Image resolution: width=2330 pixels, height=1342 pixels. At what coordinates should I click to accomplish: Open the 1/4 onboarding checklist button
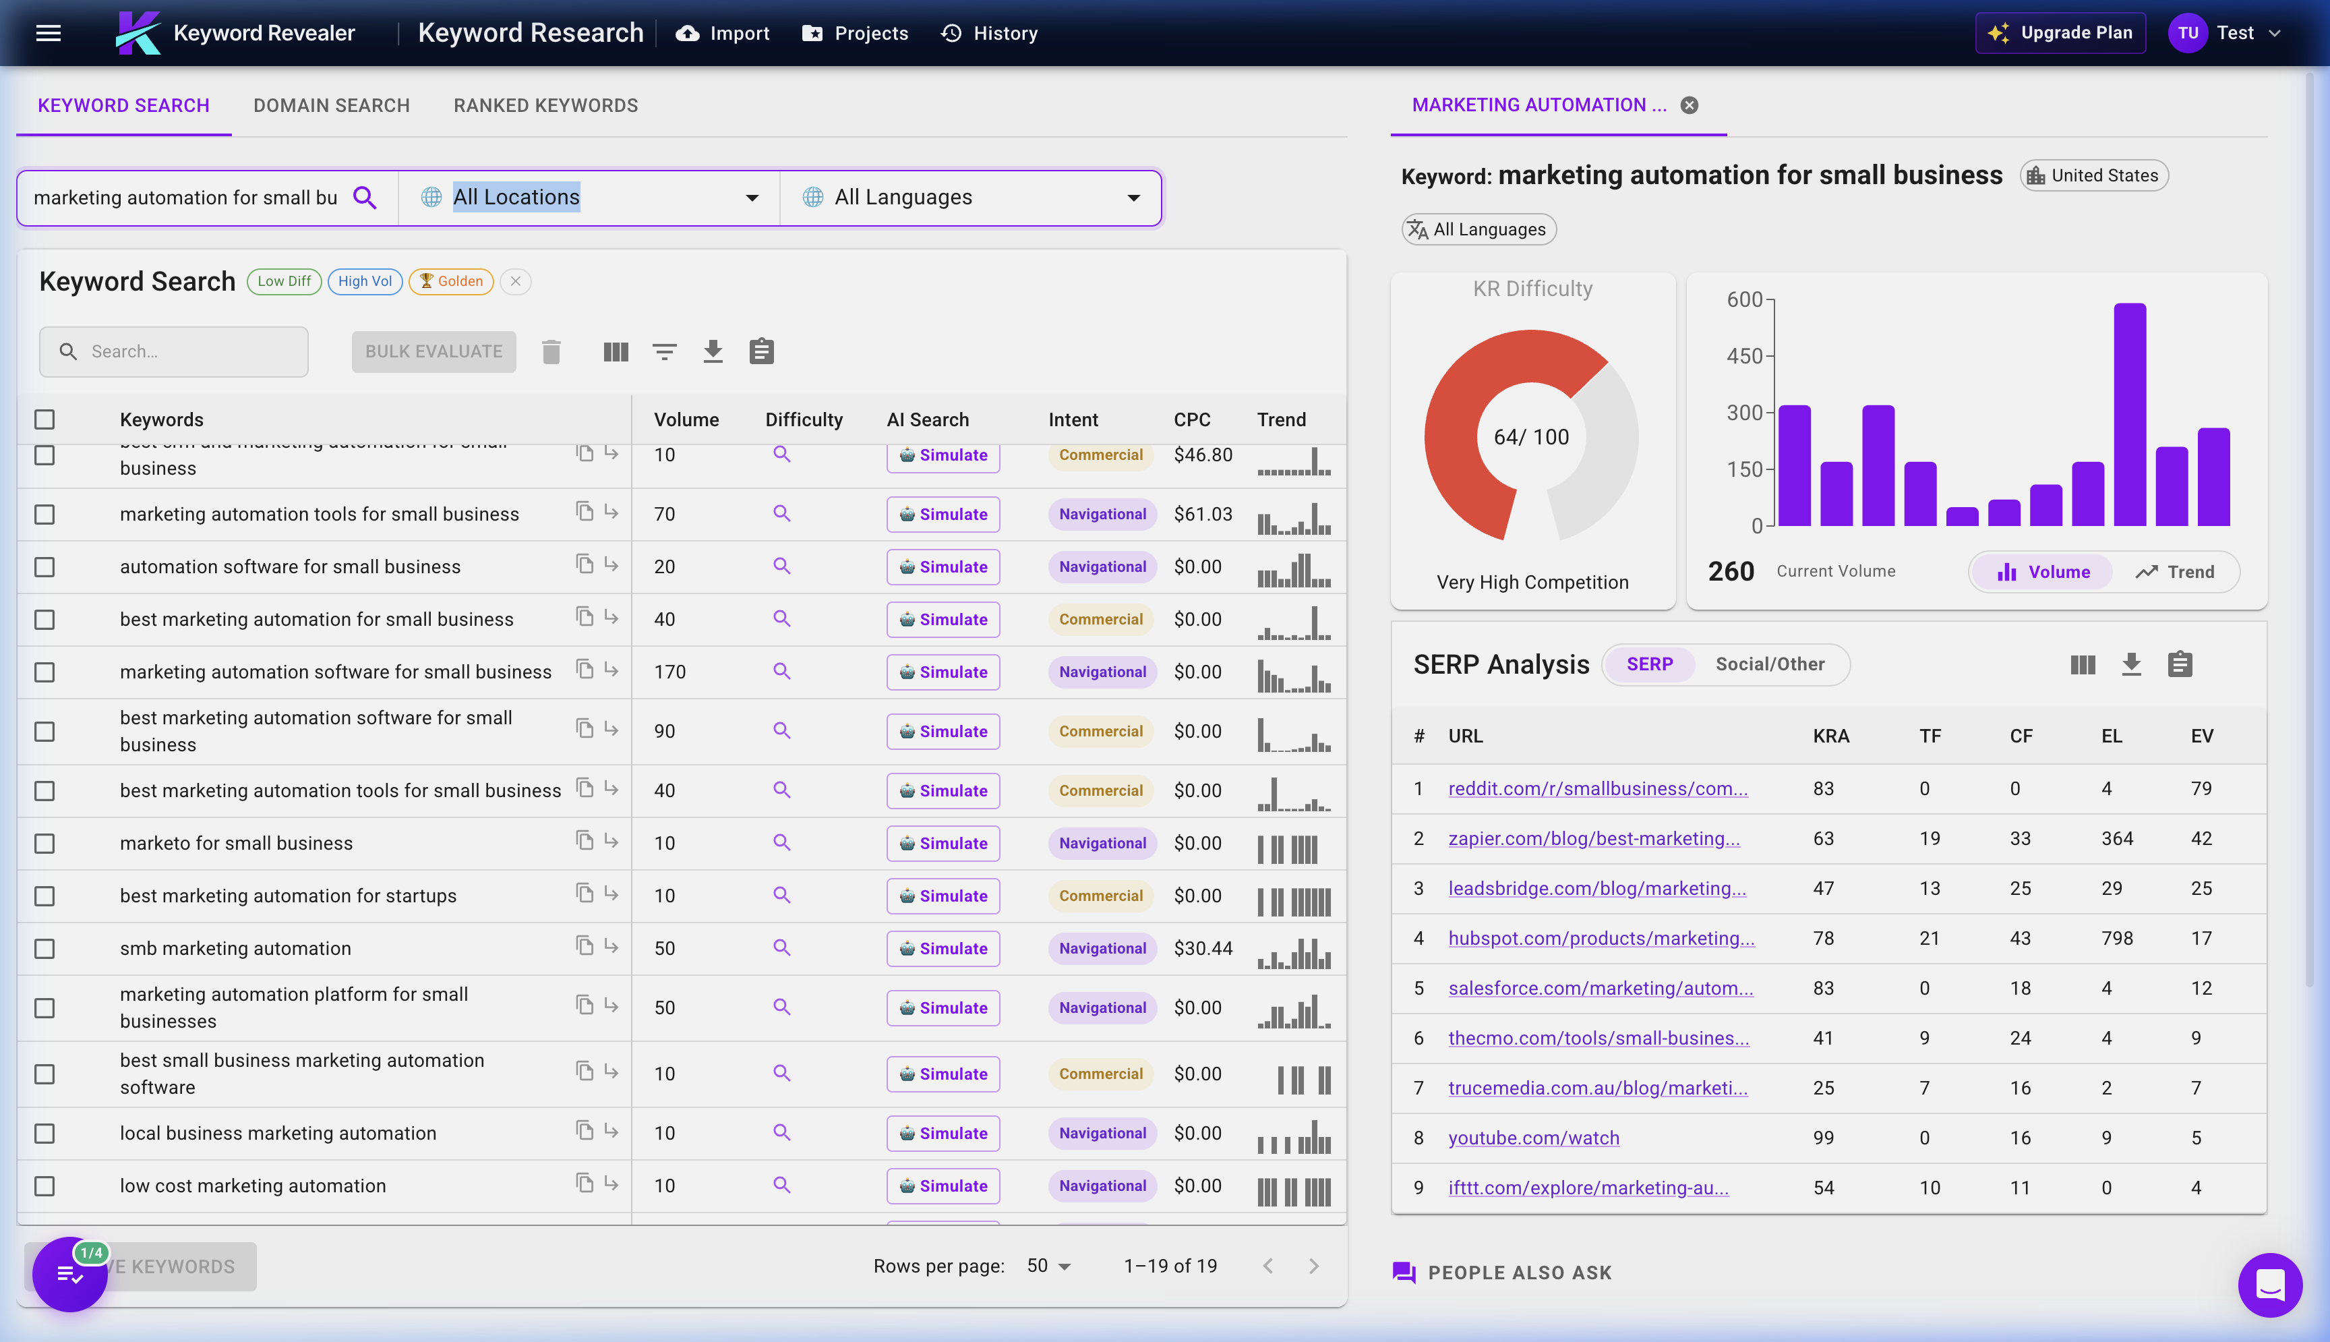[70, 1275]
